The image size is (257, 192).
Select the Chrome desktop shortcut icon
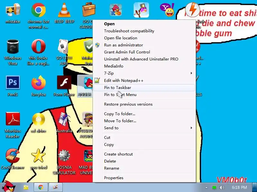click(39, 10)
